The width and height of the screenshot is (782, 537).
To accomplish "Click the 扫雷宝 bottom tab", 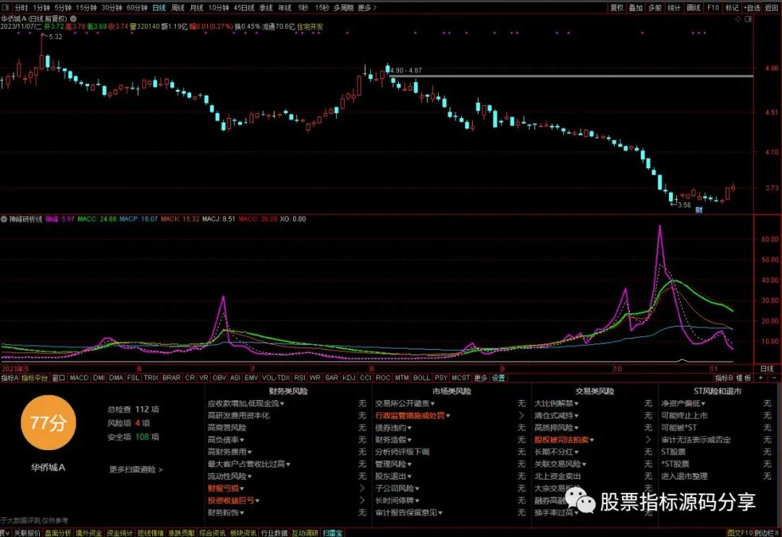I will (332, 533).
